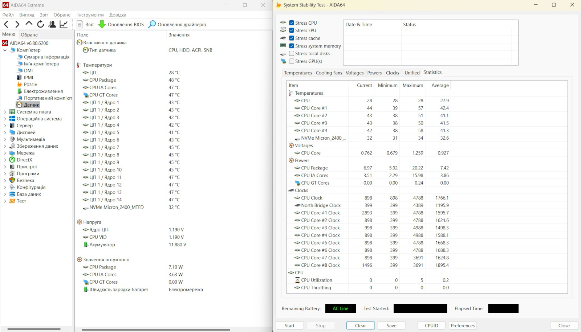581x332 pixels.
Task: Open the Довідка menu
Action: click(x=118, y=15)
